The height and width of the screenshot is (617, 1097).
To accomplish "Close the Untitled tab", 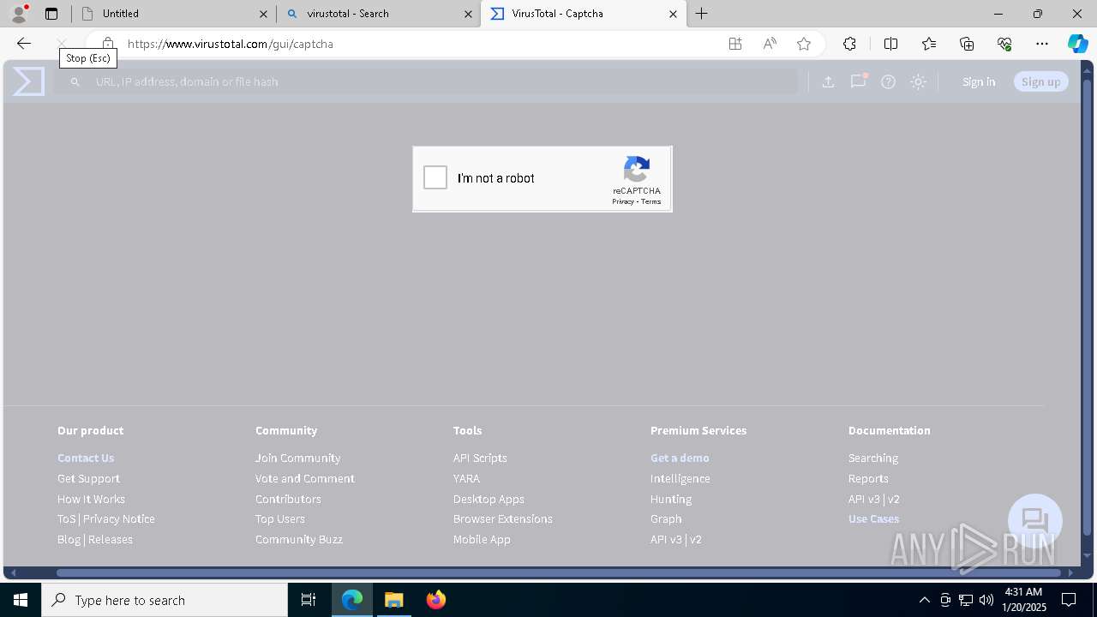I will point(263,14).
